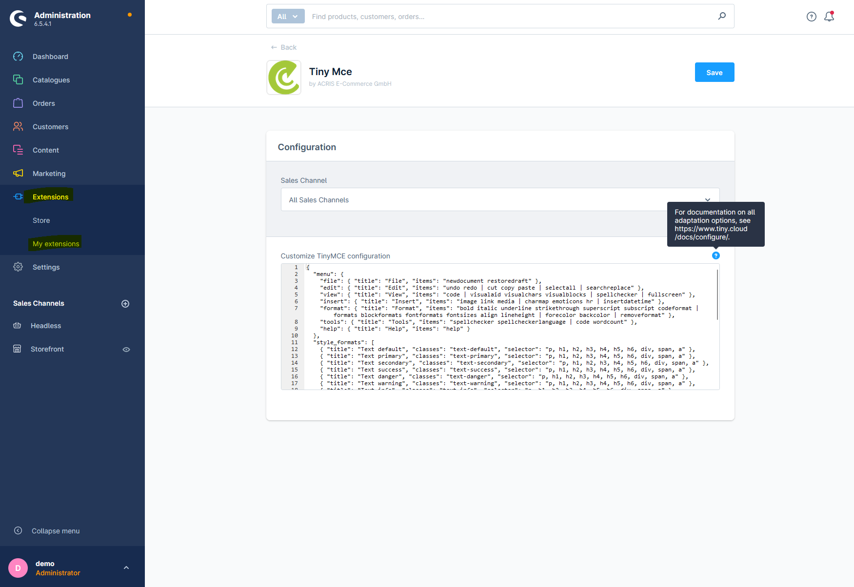The height and width of the screenshot is (587, 854).
Task: Click the Catalogues icon
Action: tap(18, 79)
